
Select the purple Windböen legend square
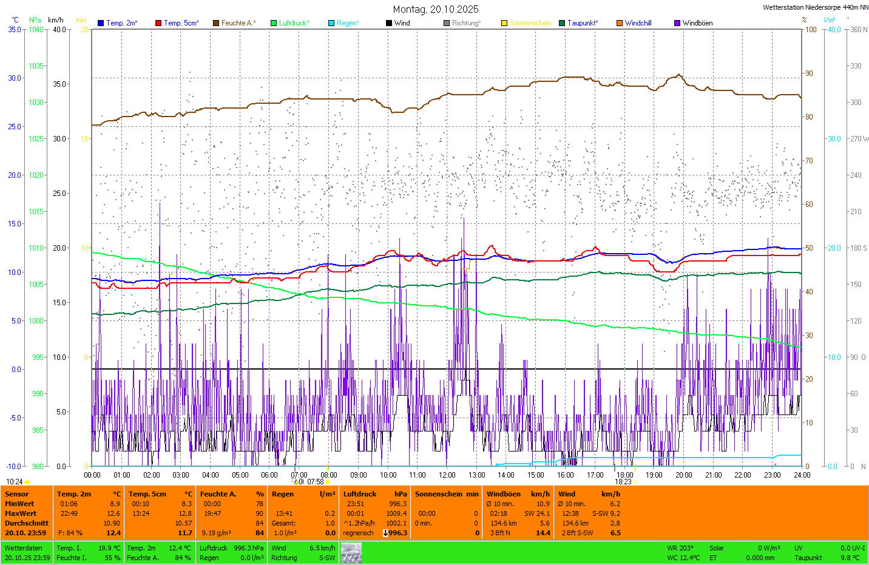point(677,23)
